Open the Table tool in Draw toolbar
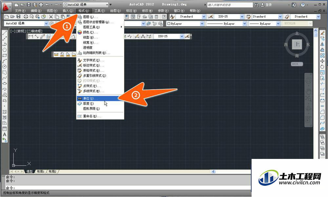Viewport: 328px width, 197px height. (x=4, y=129)
